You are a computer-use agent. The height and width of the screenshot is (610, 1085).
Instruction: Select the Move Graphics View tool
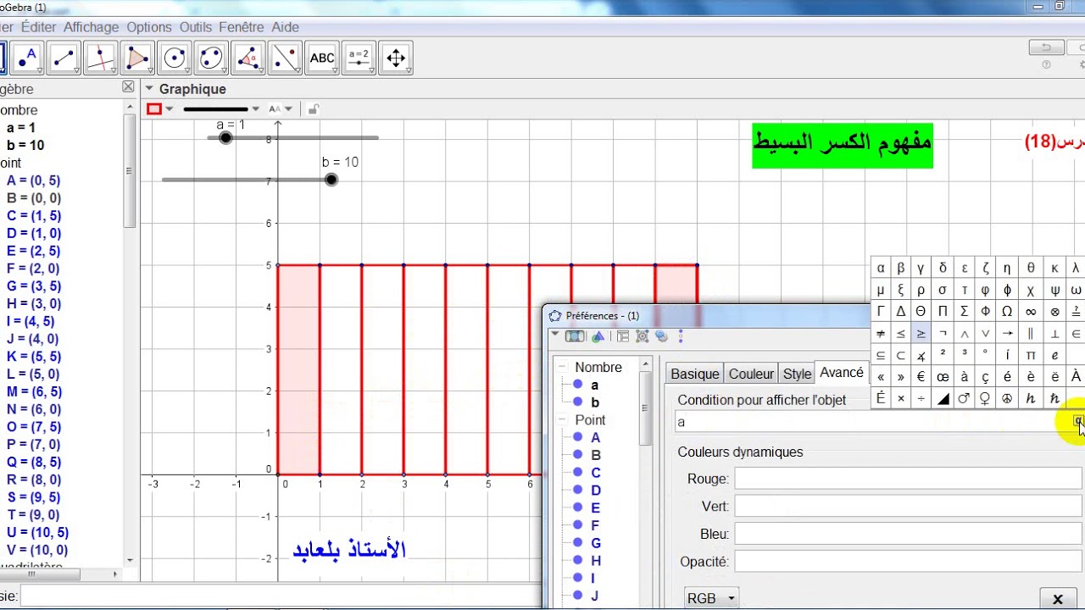396,58
